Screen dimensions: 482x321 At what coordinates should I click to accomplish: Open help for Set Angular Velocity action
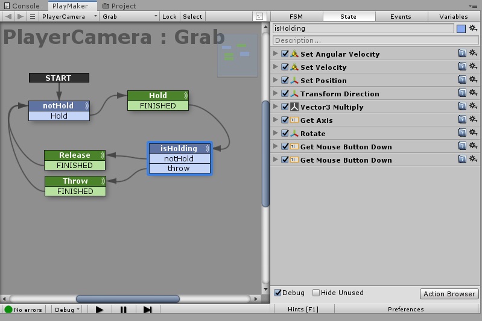(462, 54)
